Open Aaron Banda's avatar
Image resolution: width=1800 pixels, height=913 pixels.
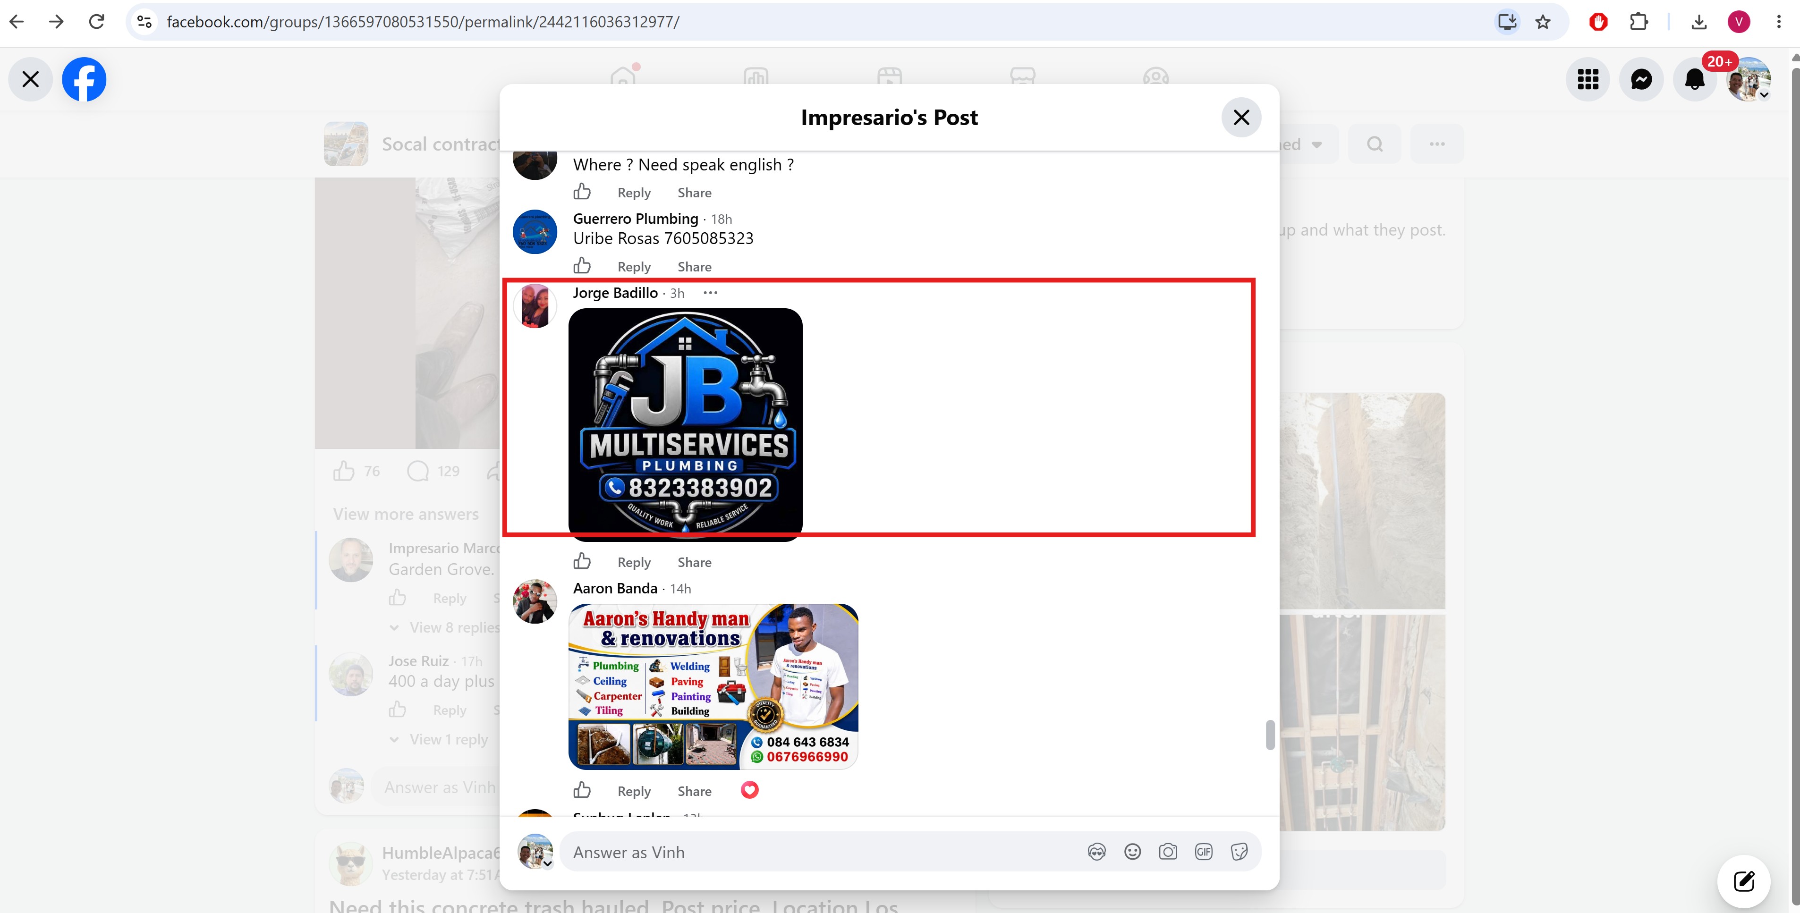coord(535,601)
